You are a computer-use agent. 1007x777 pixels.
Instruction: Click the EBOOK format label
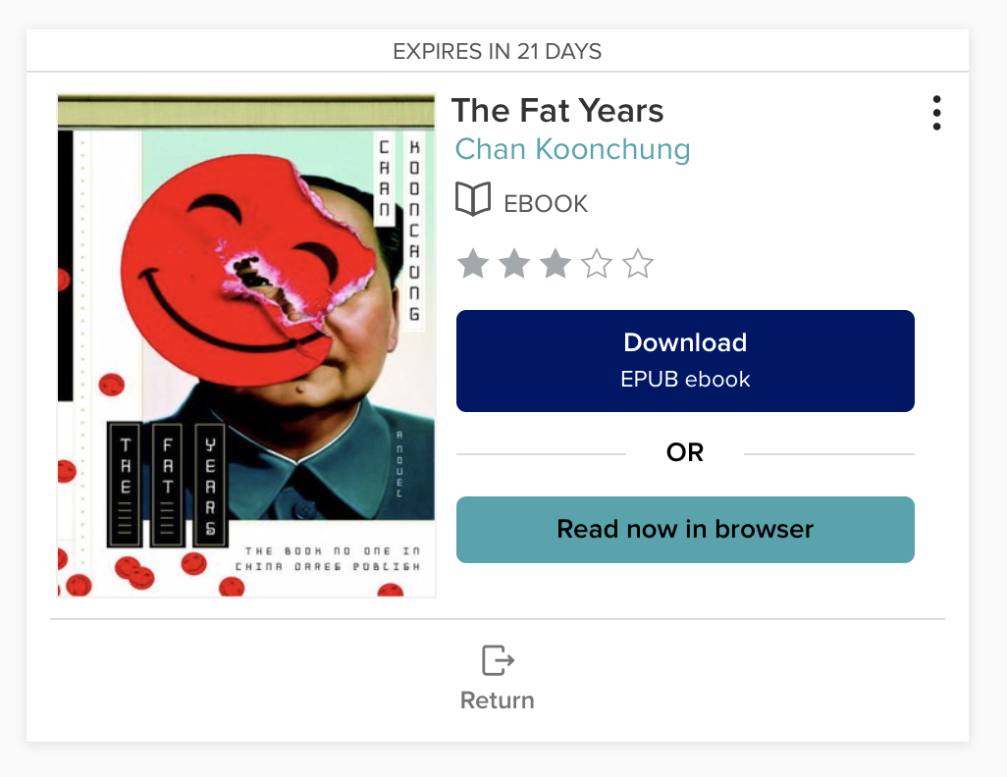click(546, 203)
